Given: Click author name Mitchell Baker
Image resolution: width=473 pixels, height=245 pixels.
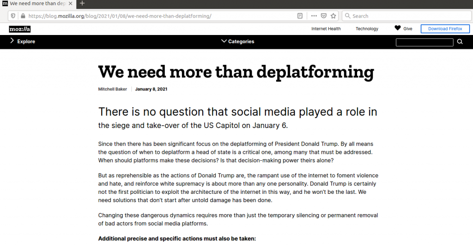Looking at the screenshot, I should [113, 89].
